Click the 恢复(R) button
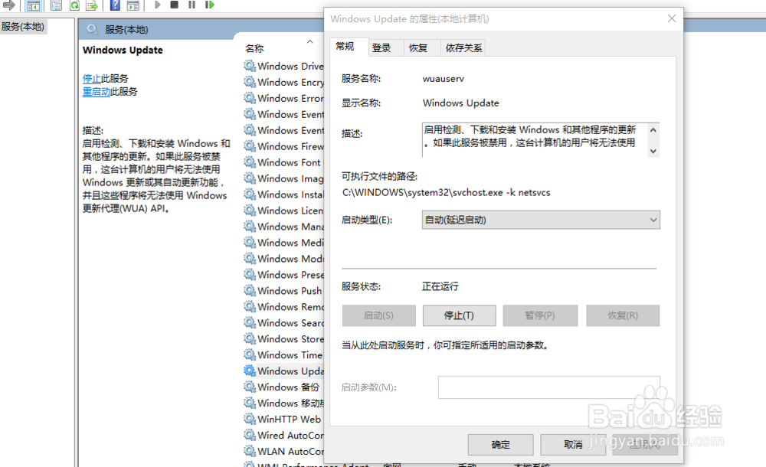The width and height of the screenshot is (766, 467). [623, 315]
